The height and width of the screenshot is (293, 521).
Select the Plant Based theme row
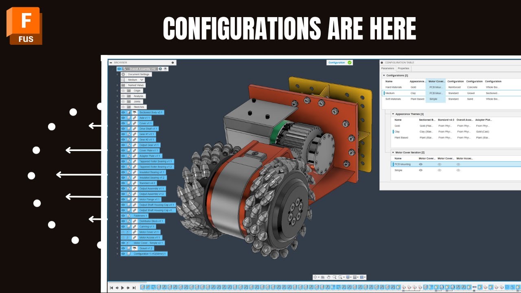(x=456, y=138)
